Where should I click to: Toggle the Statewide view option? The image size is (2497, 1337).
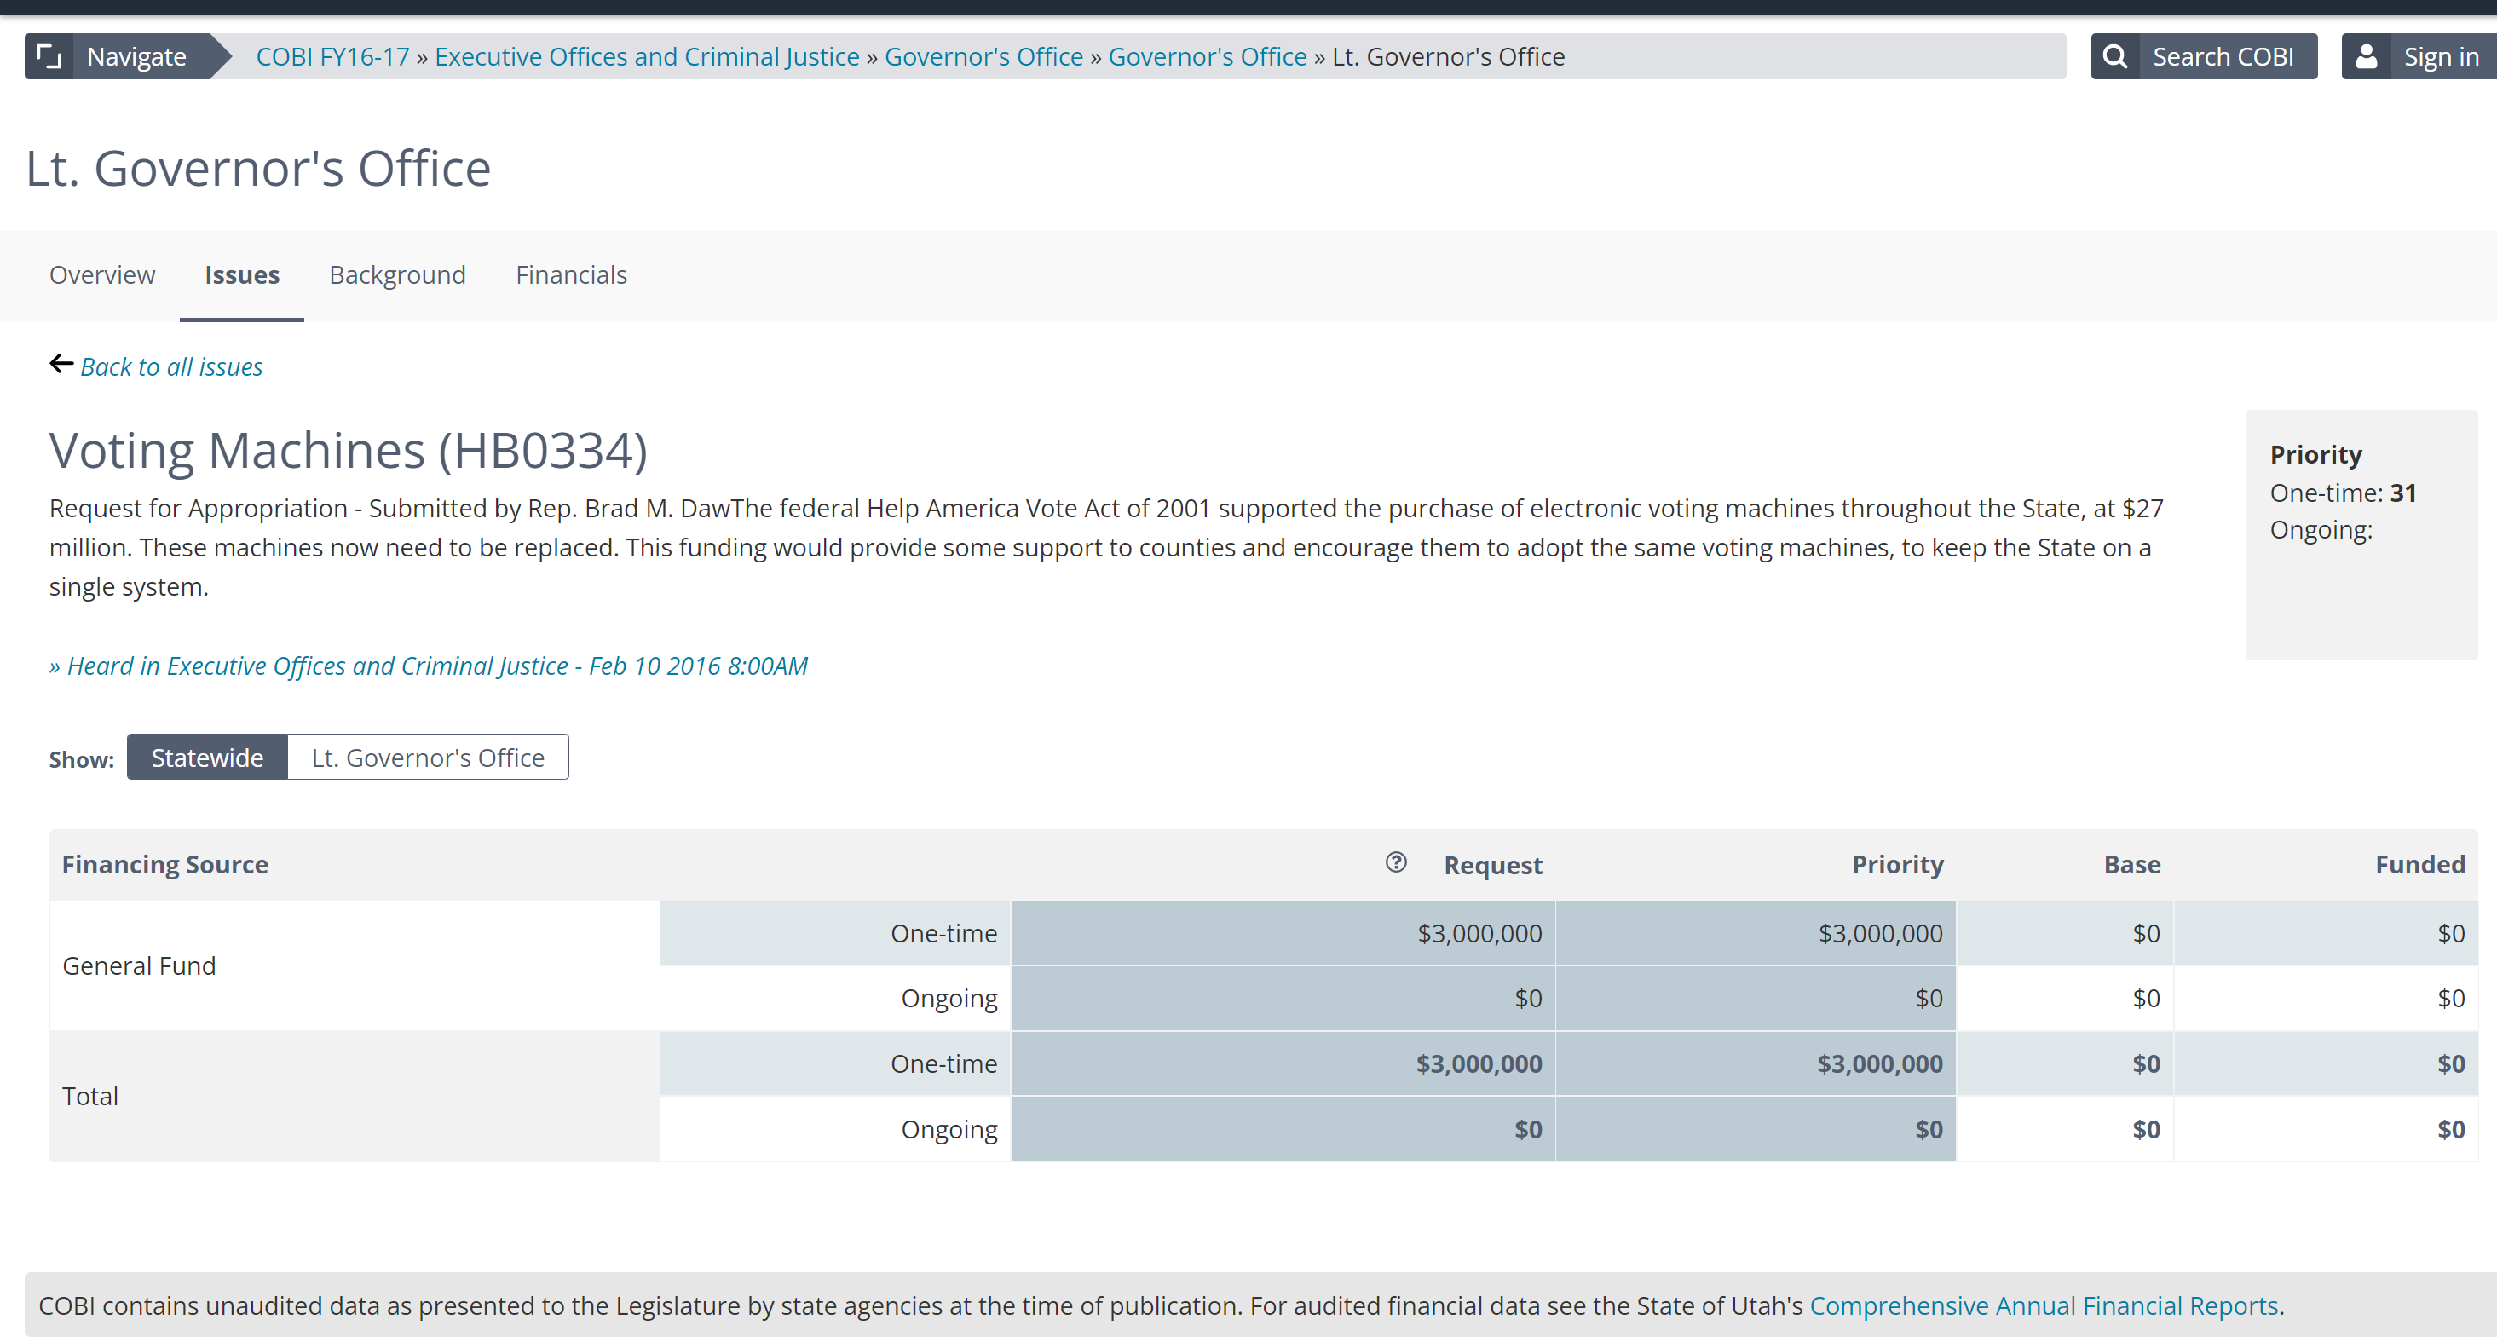point(206,758)
